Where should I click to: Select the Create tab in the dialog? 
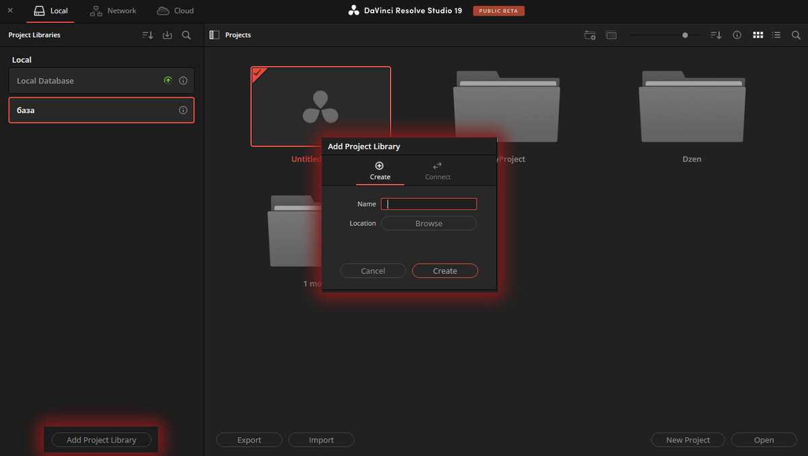pyautogui.click(x=380, y=170)
